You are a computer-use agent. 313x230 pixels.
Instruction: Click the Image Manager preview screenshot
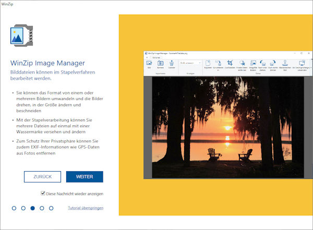228,115
